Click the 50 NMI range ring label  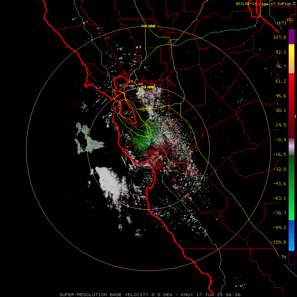point(148,87)
